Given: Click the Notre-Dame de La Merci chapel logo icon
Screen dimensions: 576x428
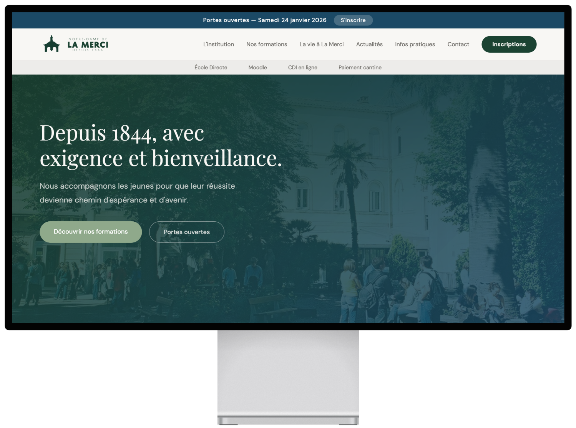Looking at the screenshot, I should (x=51, y=44).
